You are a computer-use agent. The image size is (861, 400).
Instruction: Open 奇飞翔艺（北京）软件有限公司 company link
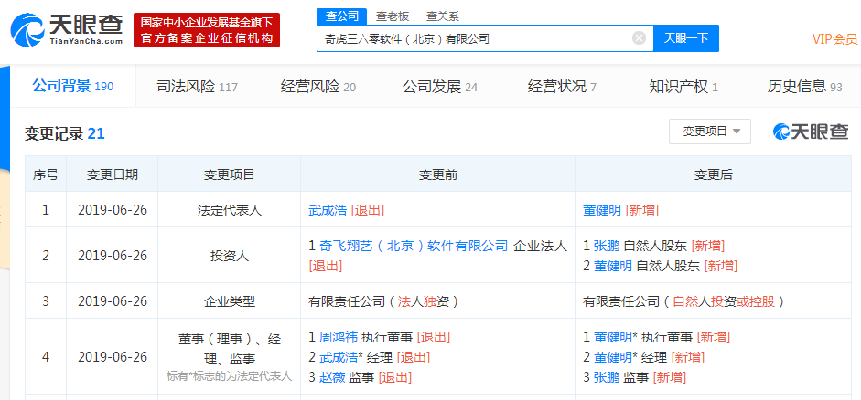(414, 246)
